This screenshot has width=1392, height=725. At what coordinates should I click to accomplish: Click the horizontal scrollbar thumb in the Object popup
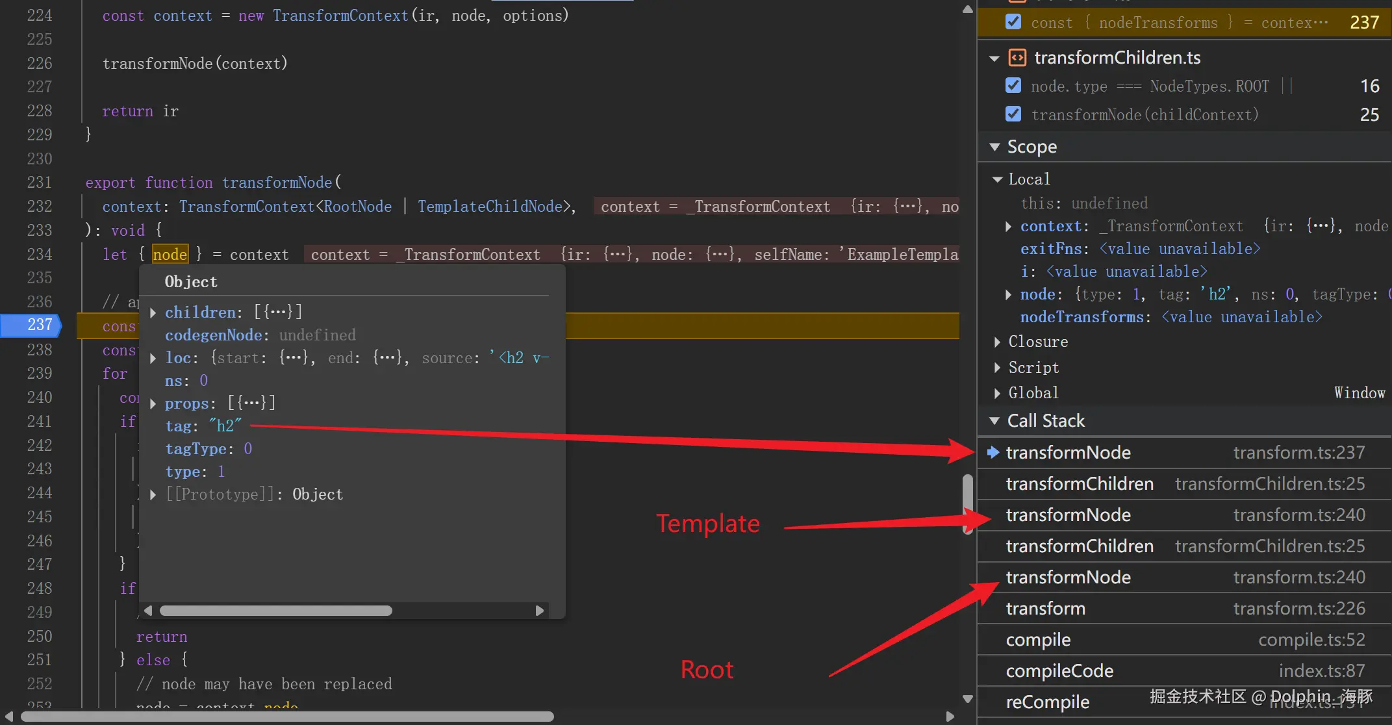(x=275, y=611)
